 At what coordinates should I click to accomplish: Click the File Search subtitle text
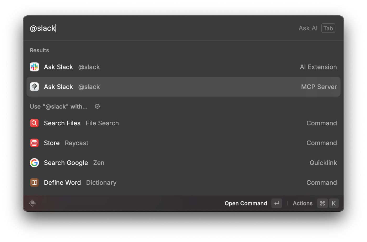pos(102,123)
